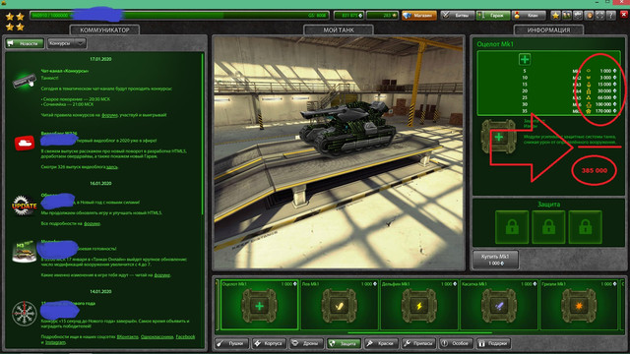The width and height of the screenshot is (630, 354).
Task: Select the Новости news button
Action: pos(25,43)
